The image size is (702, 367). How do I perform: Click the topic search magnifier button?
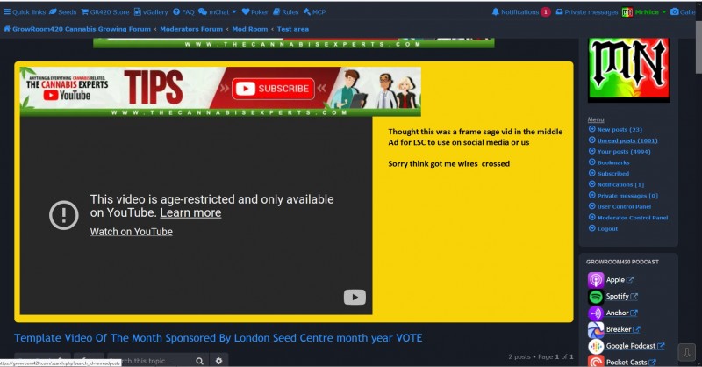click(x=200, y=360)
